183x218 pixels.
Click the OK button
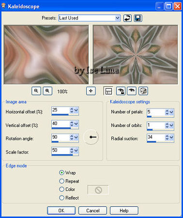pos(61,210)
